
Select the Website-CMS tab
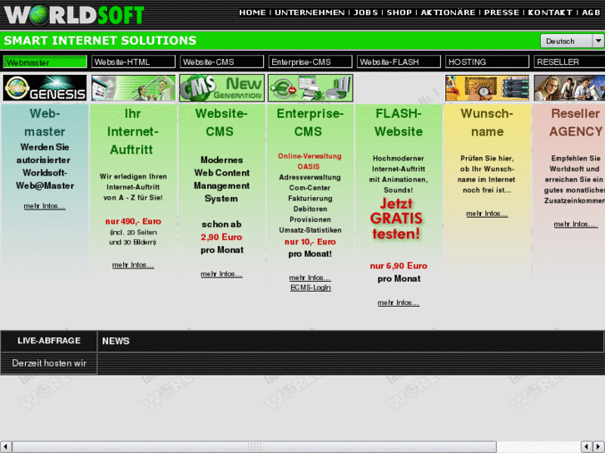pos(222,62)
